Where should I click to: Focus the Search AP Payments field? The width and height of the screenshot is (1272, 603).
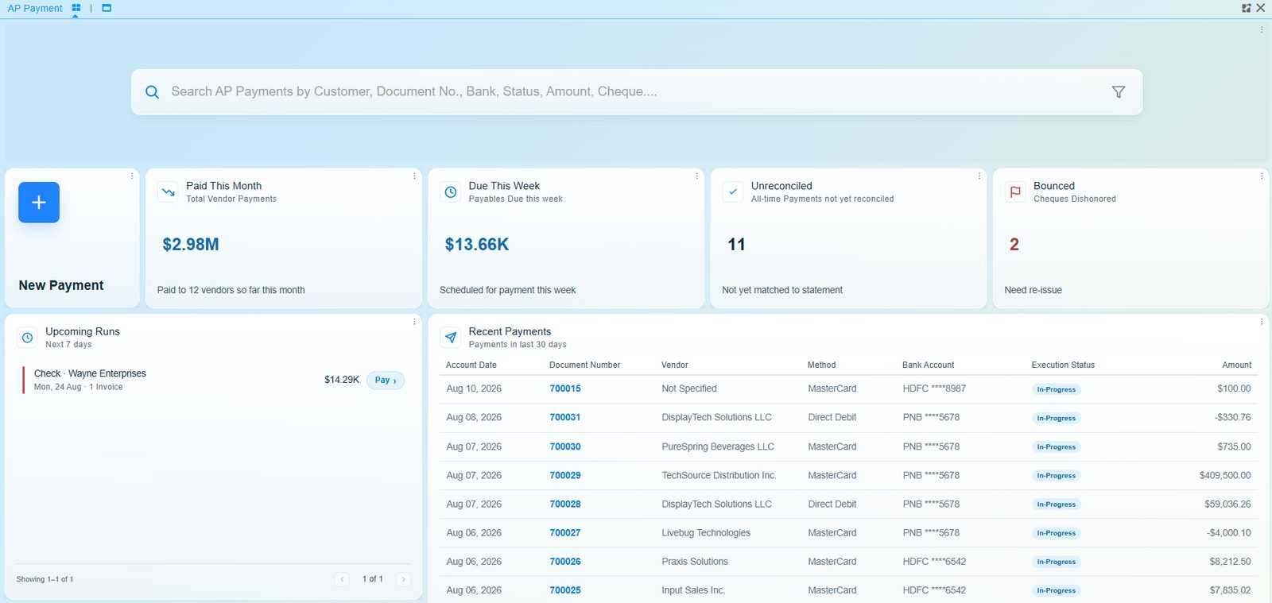(x=636, y=92)
